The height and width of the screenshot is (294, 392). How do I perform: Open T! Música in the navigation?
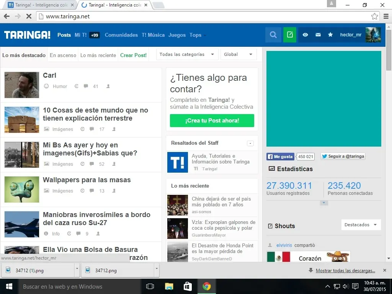pyautogui.click(x=153, y=35)
